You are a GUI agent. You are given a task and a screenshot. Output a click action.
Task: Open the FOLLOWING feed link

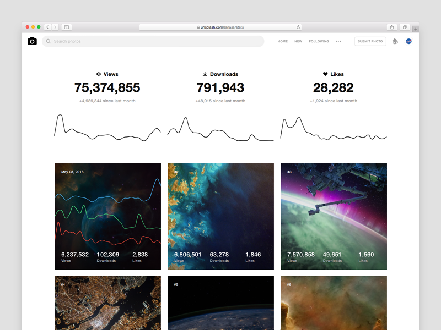[319, 41]
